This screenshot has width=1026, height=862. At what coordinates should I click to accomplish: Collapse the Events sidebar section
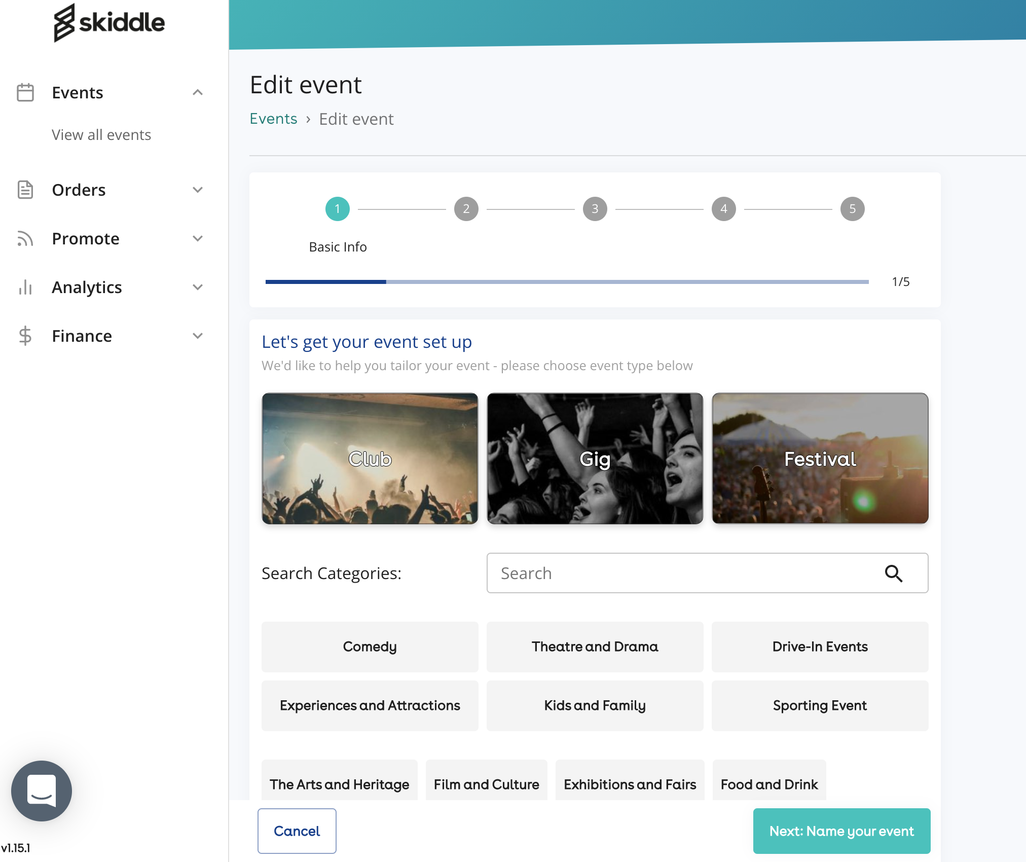198,92
